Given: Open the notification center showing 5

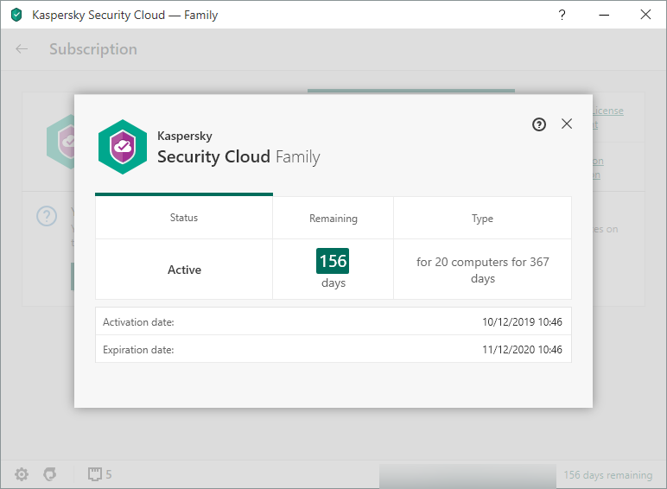Looking at the screenshot, I should coord(100,474).
